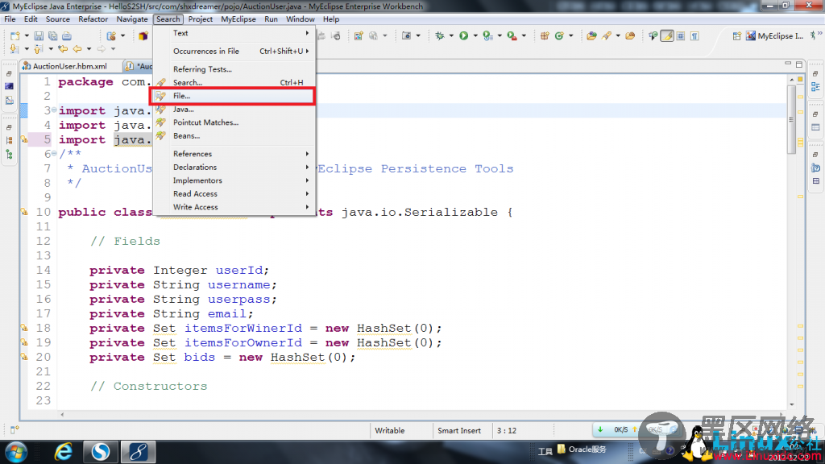Open the Run menu
The image size is (825, 464).
[271, 19]
